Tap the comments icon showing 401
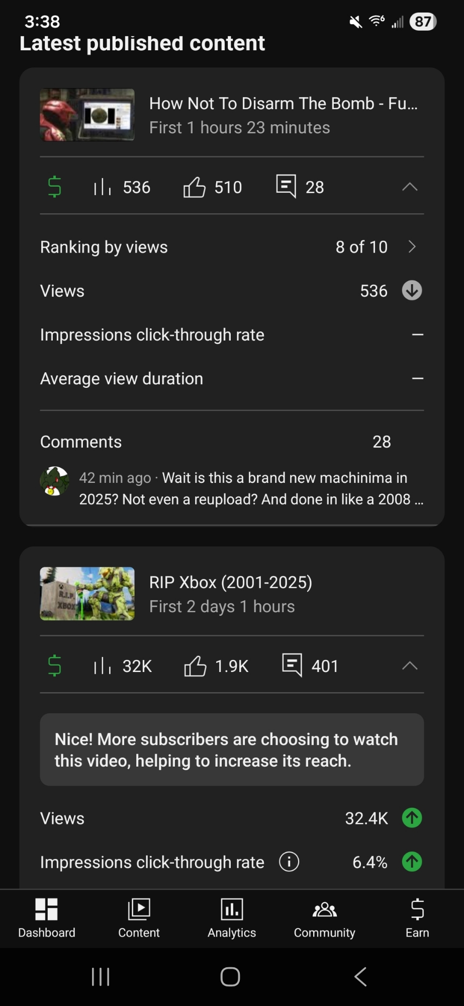 [x=292, y=665]
